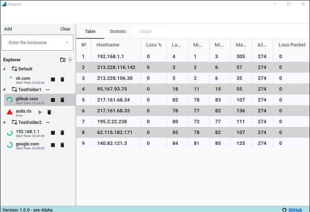Click hostname cell 195.2.22.238
The height and width of the screenshot is (212, 310).
pos(116,121)
